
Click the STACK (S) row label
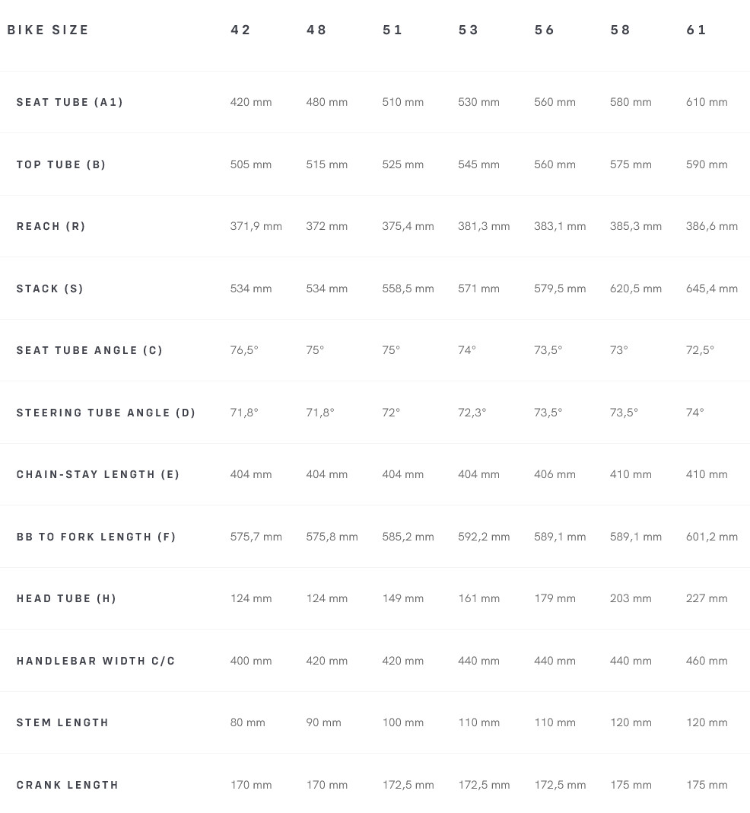pos(50,289)
